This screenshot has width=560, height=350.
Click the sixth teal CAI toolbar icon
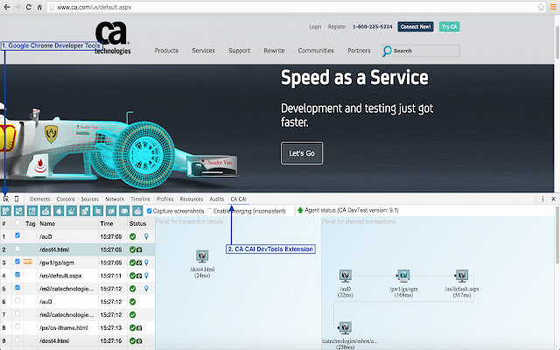72,211
